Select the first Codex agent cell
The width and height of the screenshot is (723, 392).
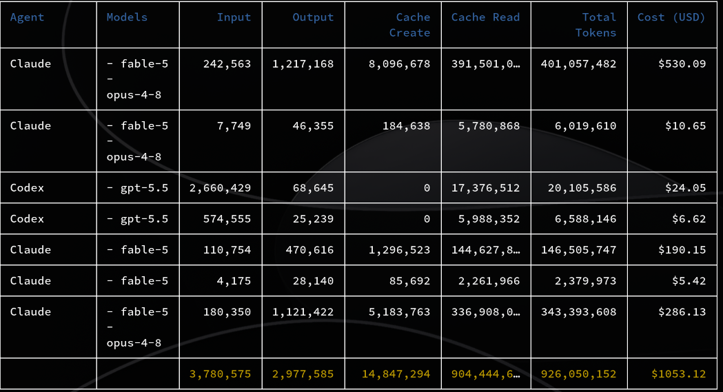27,188
